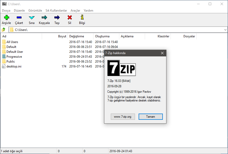Click the blue Çıkart extract icon
This screenshot has width=228, height=154.
(x=19, y=18)
